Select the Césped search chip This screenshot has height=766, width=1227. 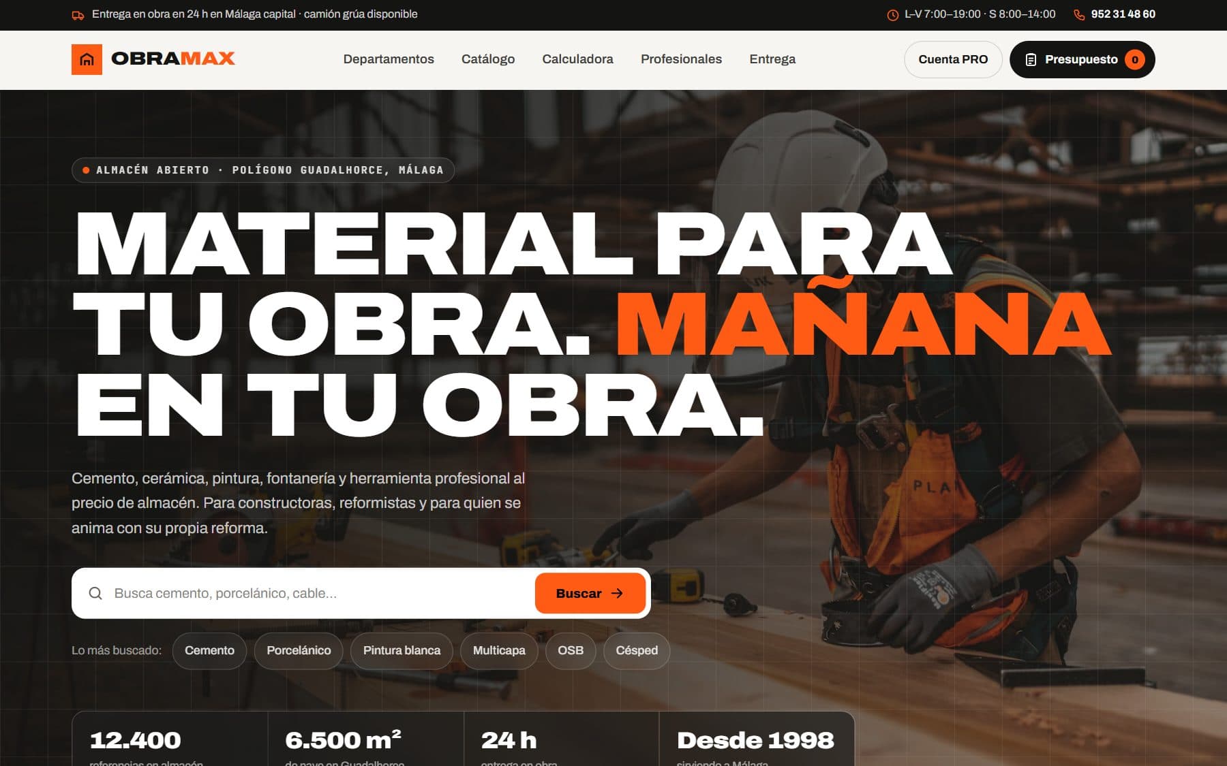pos(637,650)
